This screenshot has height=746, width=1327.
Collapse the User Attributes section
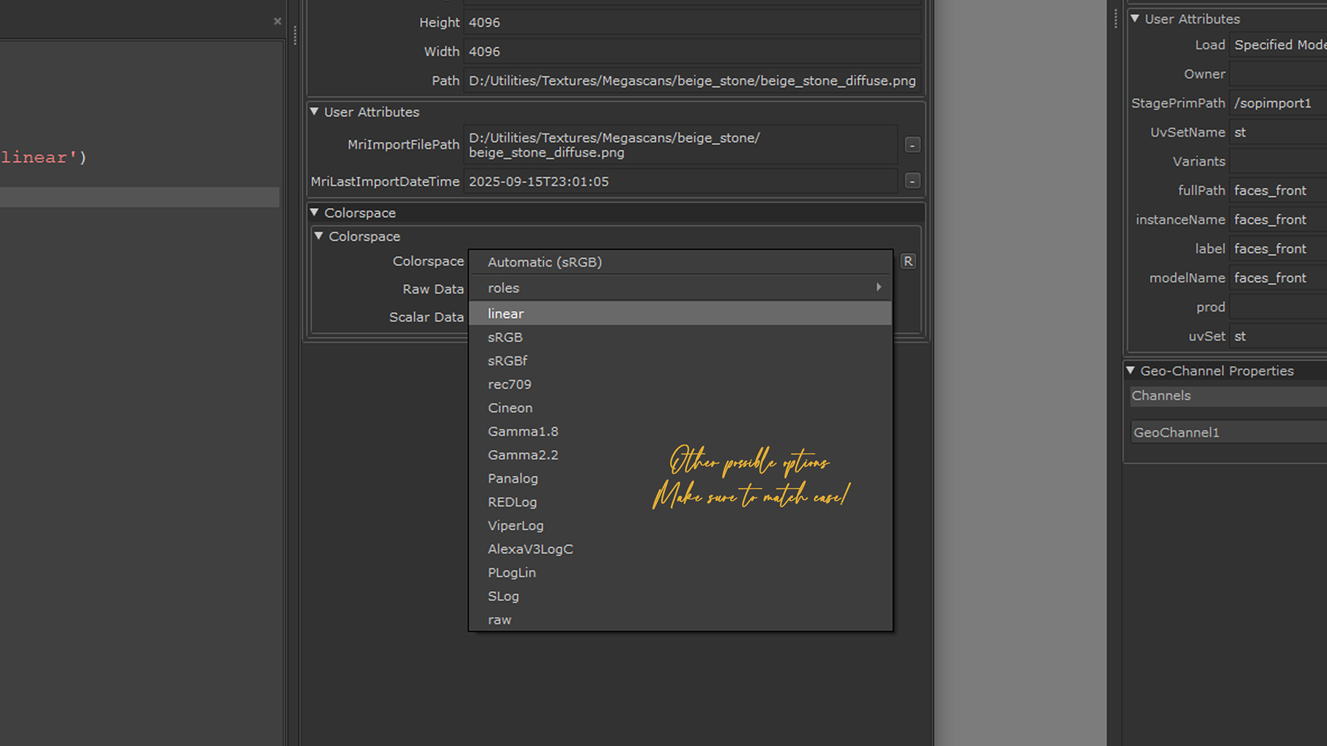314,112
